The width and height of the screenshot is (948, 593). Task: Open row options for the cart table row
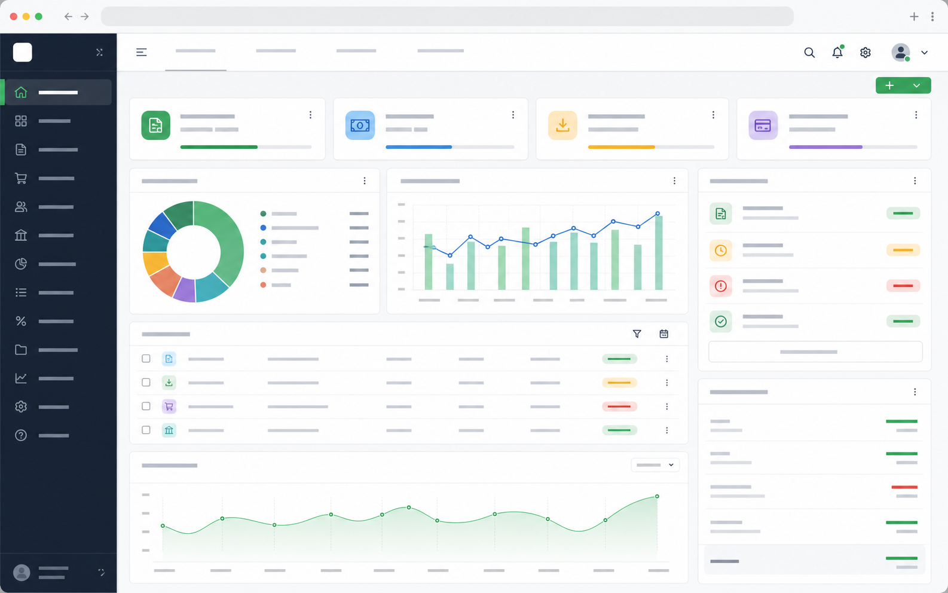click(x=666, y=406)
